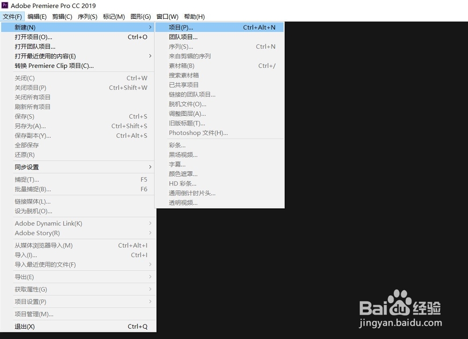Open the 窗口(W) menu

click(168, 17)
